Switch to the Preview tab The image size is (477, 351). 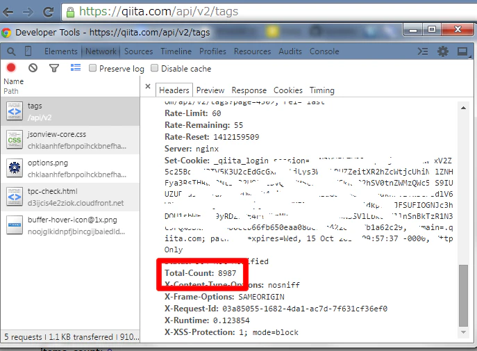point(210,90)
